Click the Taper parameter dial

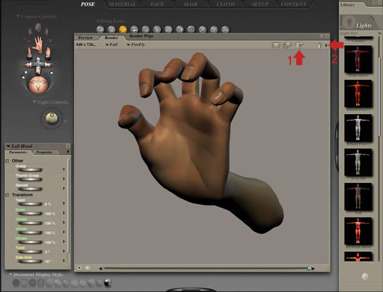30,203
